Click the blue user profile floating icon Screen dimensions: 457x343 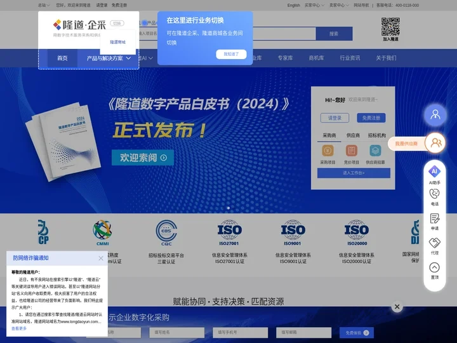[x=435, y=114]
